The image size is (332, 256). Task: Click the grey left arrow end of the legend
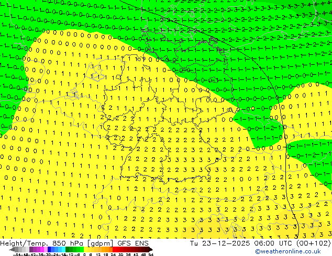pyautogui.click(x=12, y=249)
